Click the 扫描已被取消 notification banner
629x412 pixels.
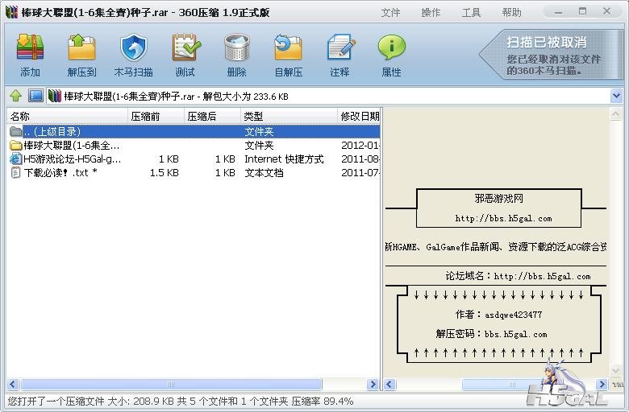pyautogui.click(x=550, y=55)
